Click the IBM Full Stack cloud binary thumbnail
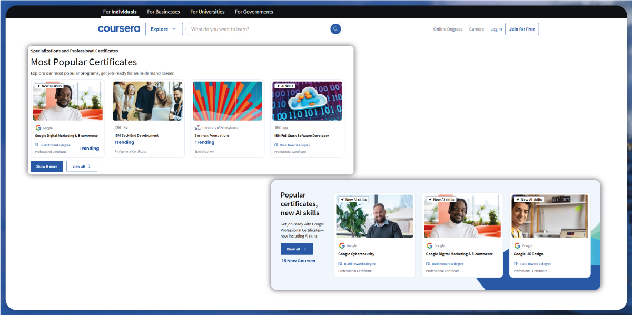 click(307, 101)
